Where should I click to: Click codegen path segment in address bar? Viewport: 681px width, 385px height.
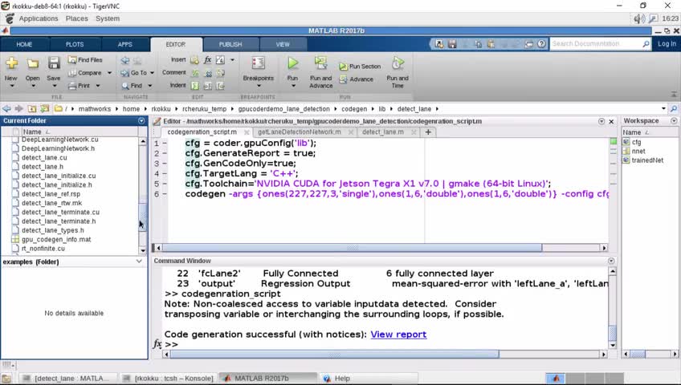coord(354,109)
